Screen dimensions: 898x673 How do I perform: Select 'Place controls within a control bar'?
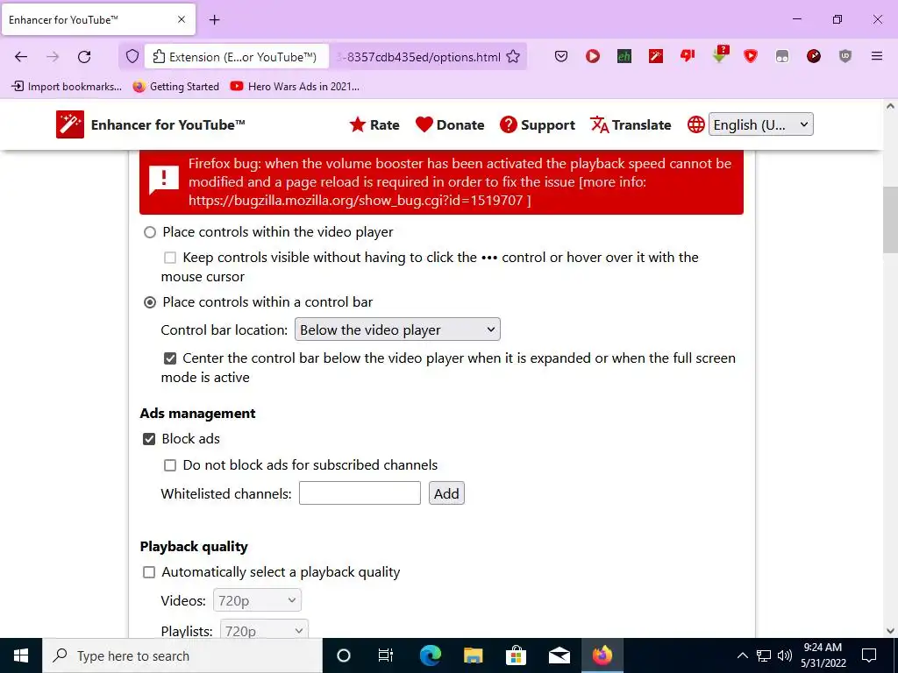point(149,302)
